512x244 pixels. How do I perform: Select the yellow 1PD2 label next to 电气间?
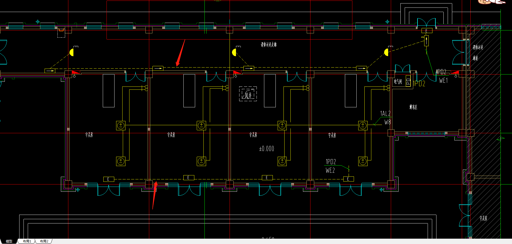pyautogui.click(x=419, y=84)
